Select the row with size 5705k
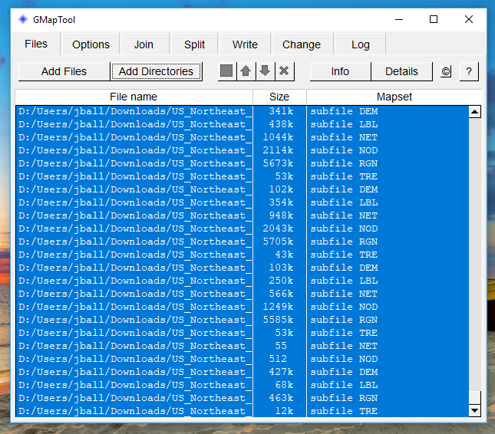The height and width of the screenshot is (434, 495). (x=243, y=242)
